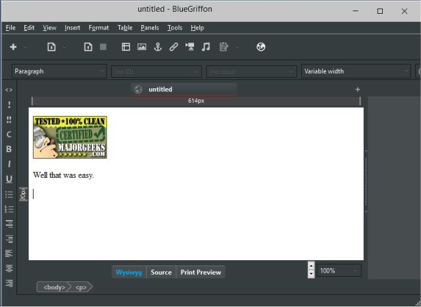
Task: Open the 100% zoom dropdown
Action: pos(339,271)
